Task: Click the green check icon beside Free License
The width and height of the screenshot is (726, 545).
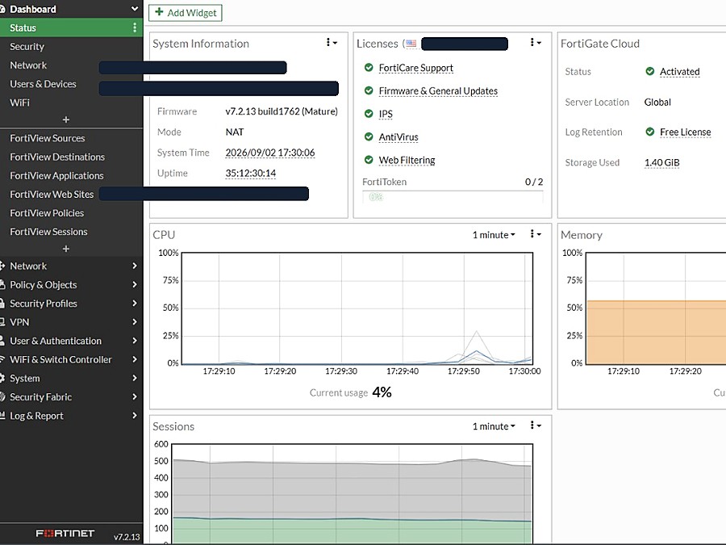Action: click(x=650, y=132)
